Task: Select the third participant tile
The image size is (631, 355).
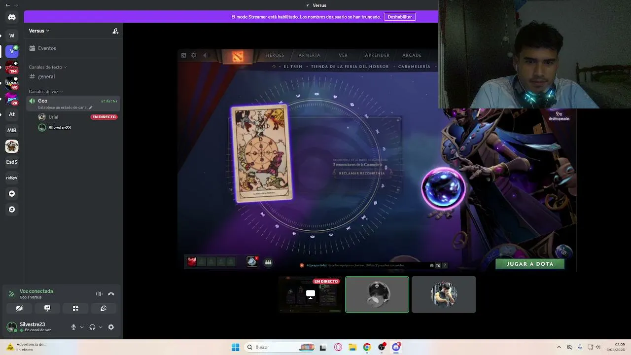Action: pos(444,294)
